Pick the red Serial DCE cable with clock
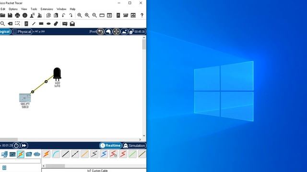Image resolution: width=307 pixels, height=172 pixels. pyautogui.click(x=113, y=154)
